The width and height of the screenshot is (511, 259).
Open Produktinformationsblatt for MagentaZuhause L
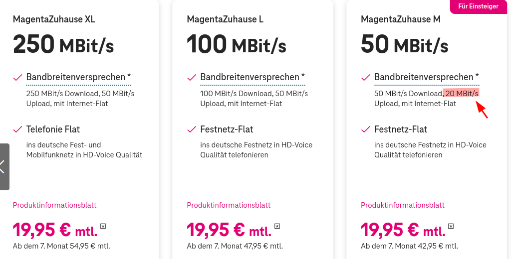coord(229,205)
